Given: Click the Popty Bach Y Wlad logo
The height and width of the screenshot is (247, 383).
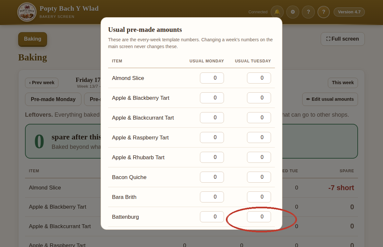Looking at the screenshot, I should 27,12.
